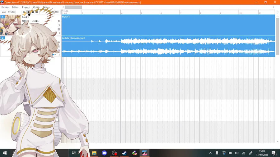Click the Play button

pos(29,12)
